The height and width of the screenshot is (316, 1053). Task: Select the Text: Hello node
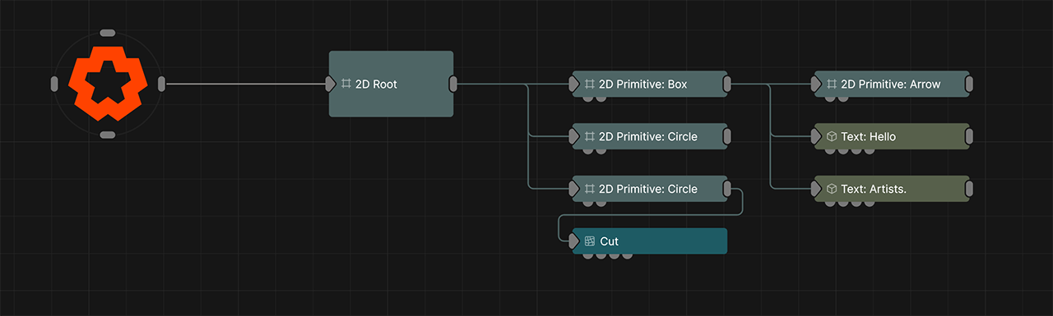pyautogui.click(x=893, y=136)
